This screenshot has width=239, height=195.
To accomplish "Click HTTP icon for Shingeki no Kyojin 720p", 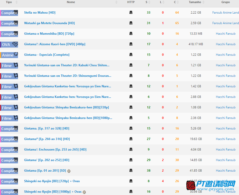I will [x=131, y=181].
